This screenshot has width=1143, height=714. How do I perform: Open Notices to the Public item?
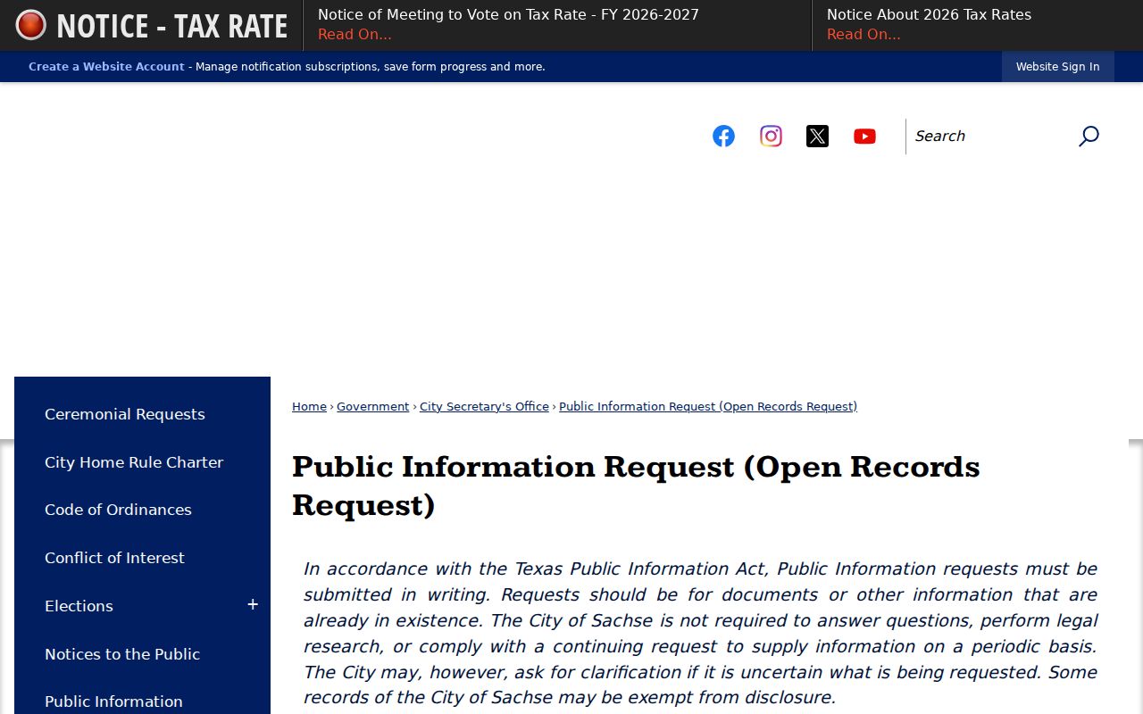click(x=122, y=654)
